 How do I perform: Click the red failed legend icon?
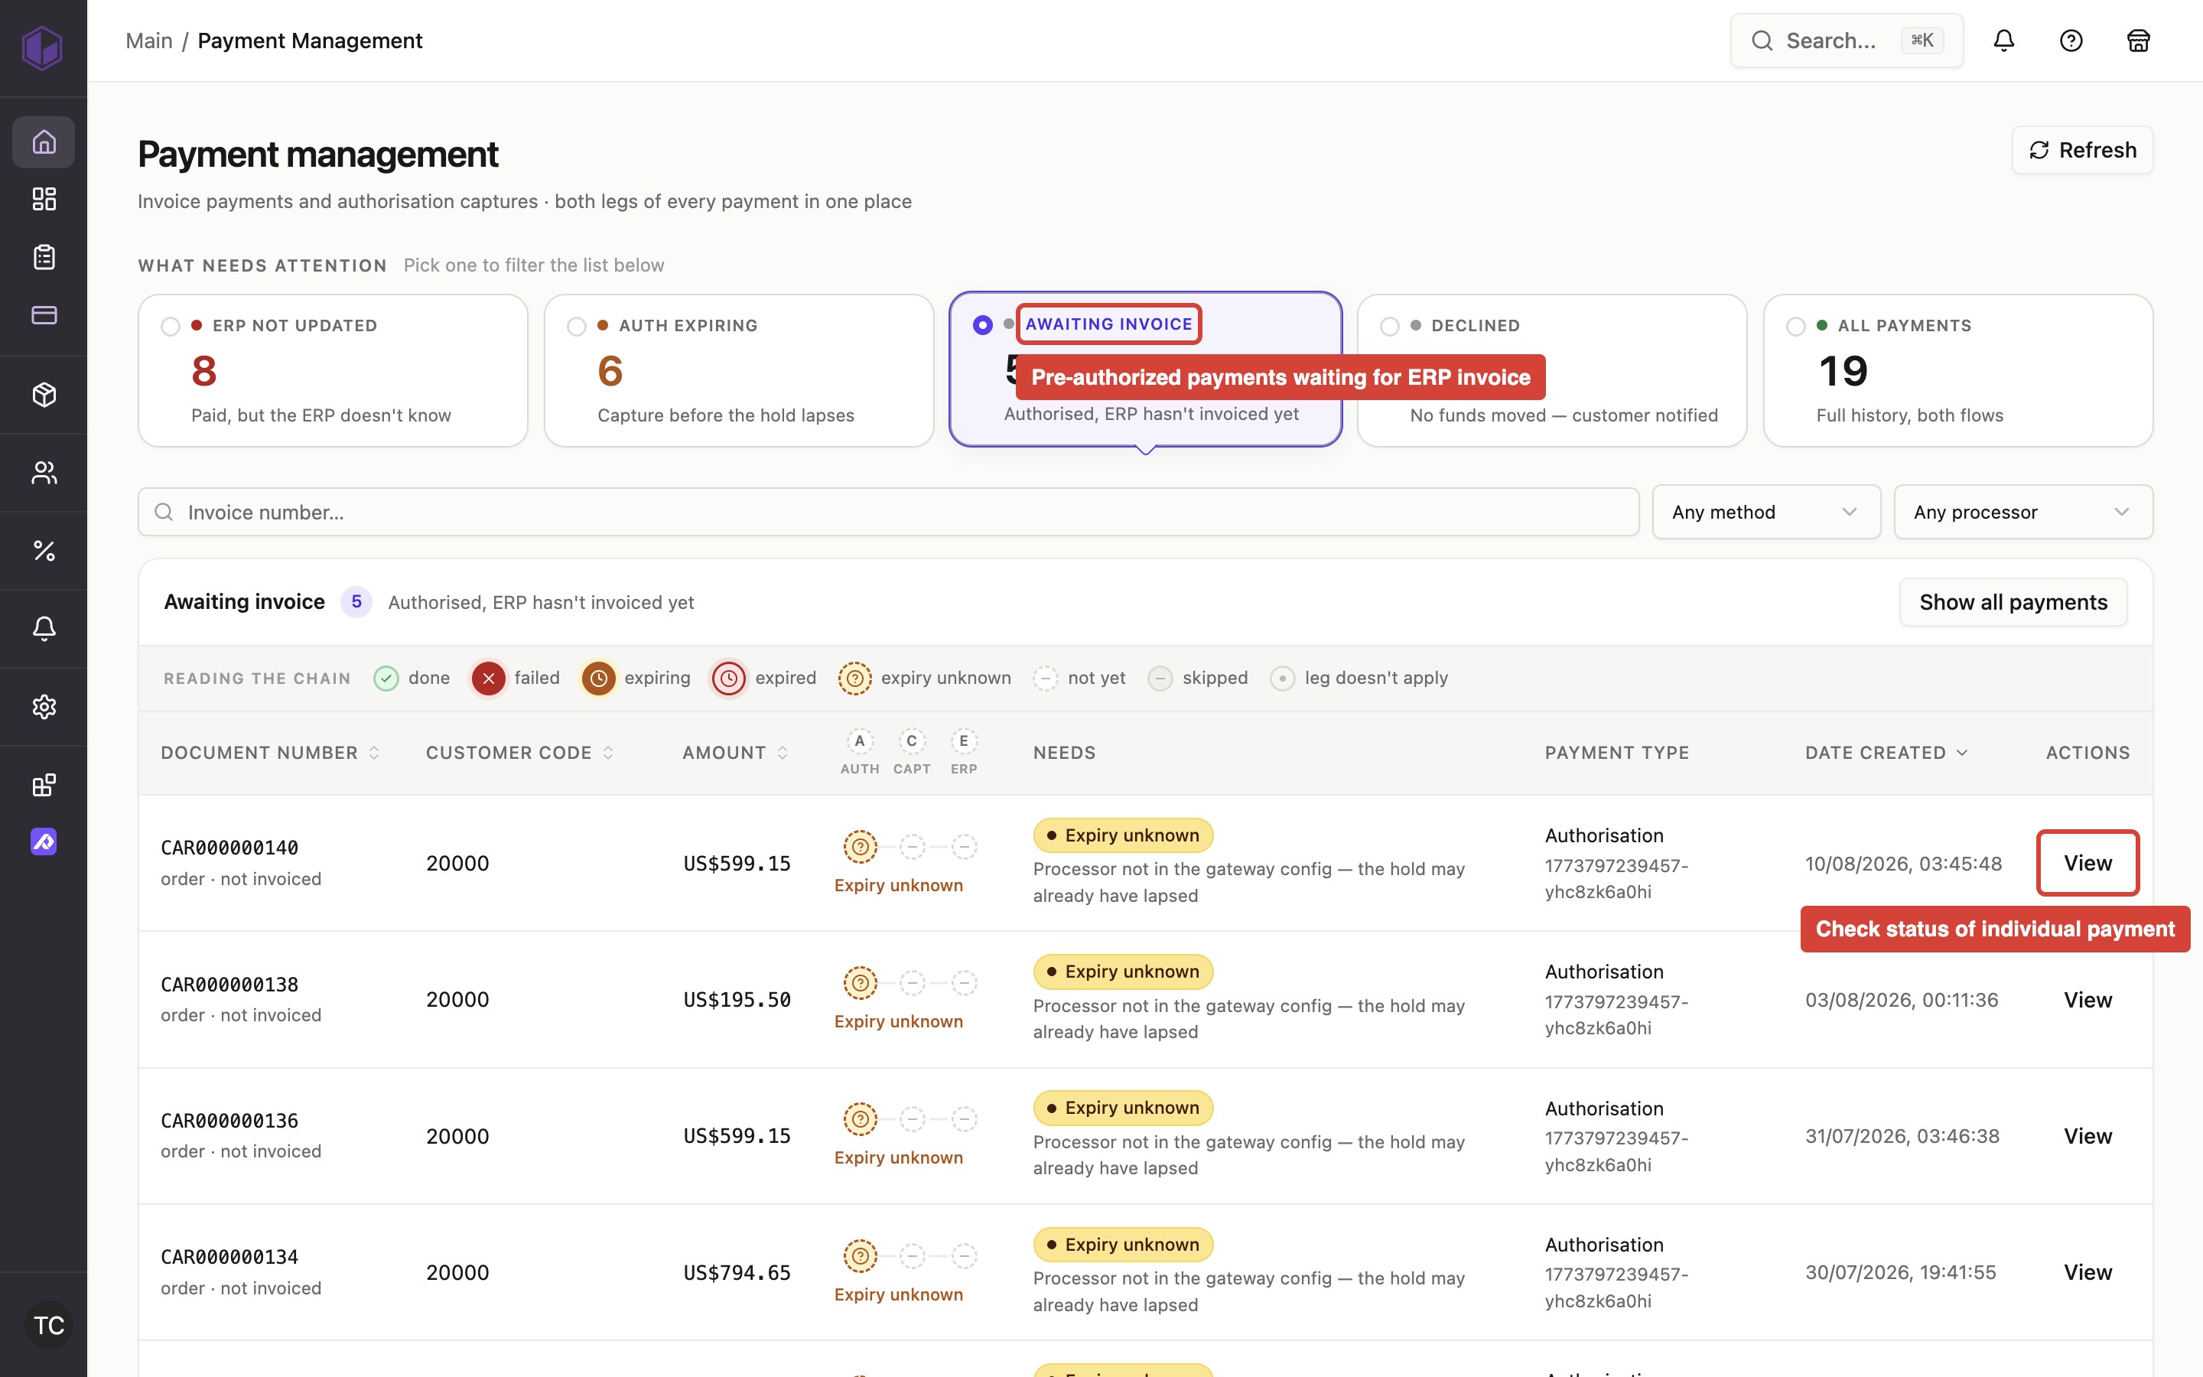[x=489, y=679]
